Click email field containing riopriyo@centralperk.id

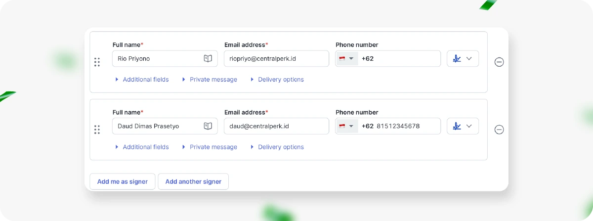276,58
